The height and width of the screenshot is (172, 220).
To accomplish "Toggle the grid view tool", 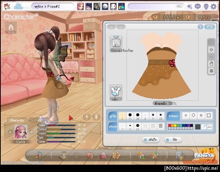I will point(211,71).
